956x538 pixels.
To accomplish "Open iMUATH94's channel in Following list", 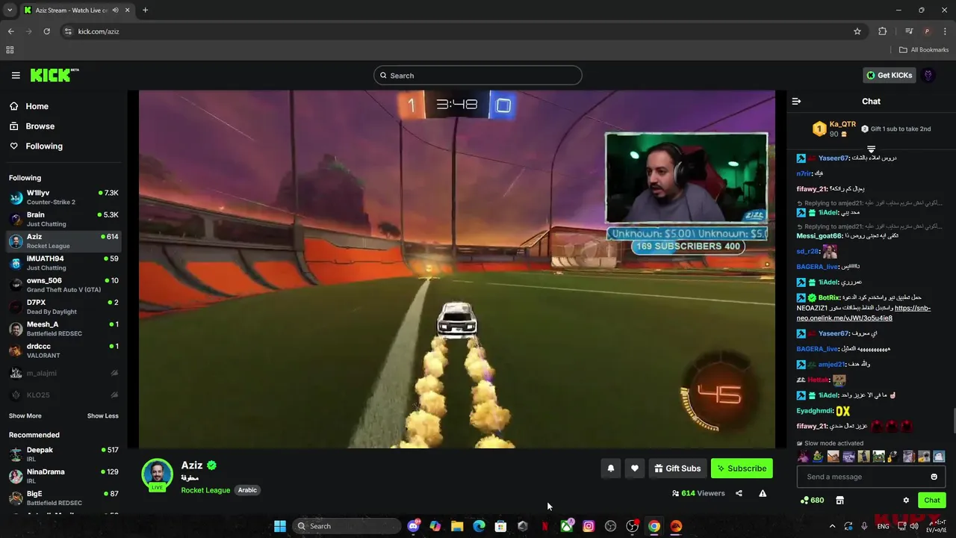I will [x=63, y=263].
